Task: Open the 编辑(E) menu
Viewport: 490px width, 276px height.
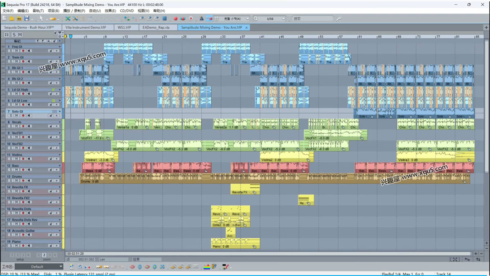Action: [23, 11]
